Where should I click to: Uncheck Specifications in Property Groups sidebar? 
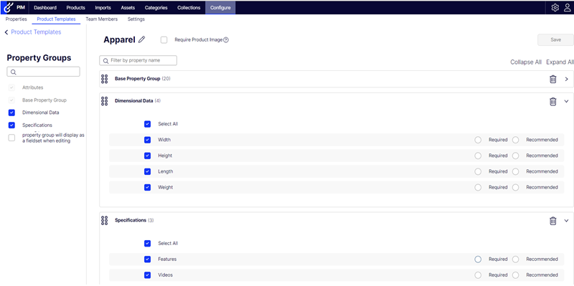(11, 125)
